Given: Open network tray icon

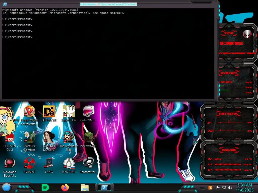Looking at the screenshot, I should point(224,187).
